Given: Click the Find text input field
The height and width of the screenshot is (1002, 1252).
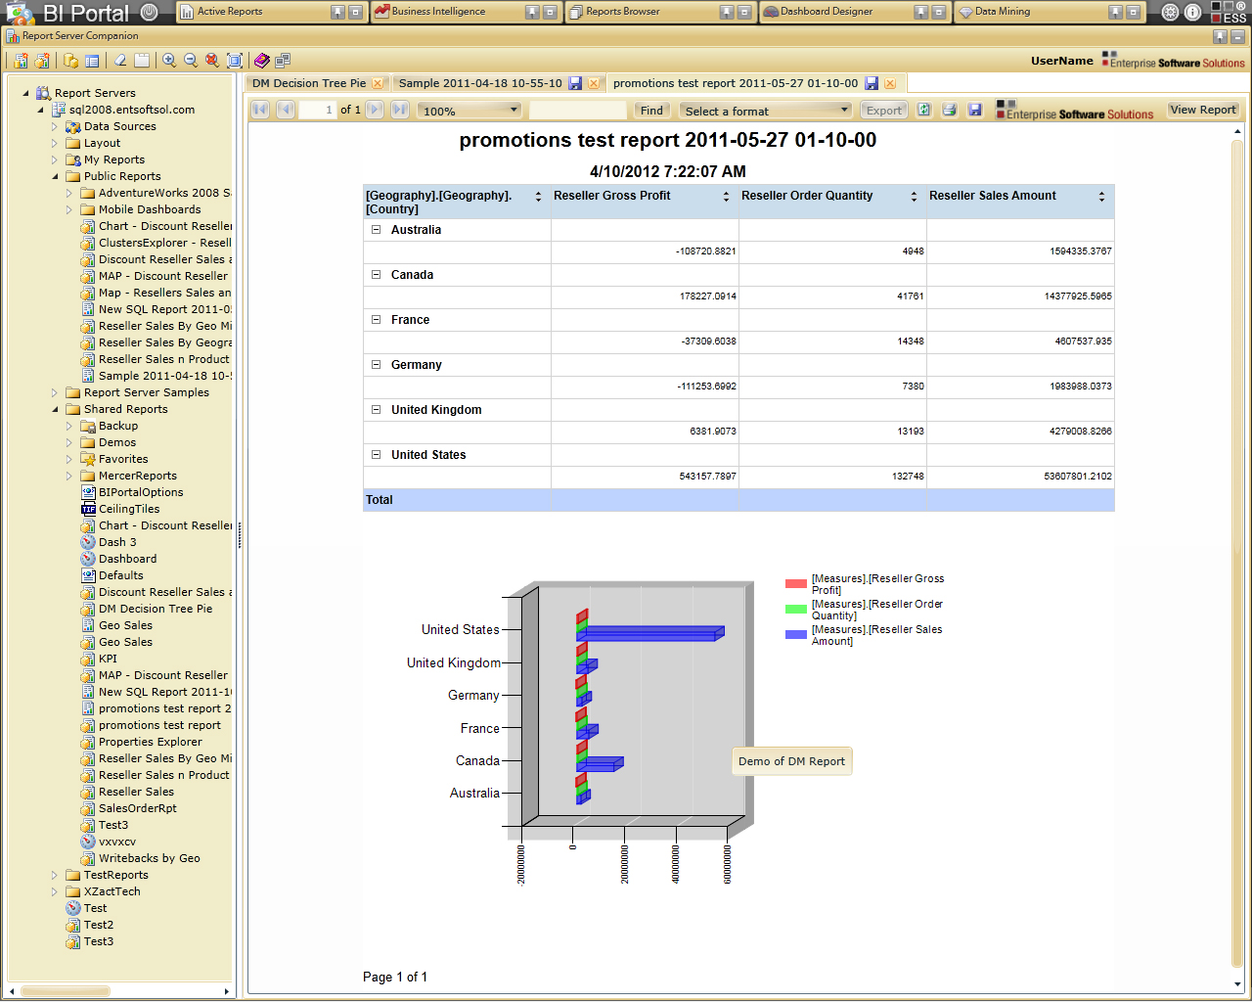Looking at the screenshot, I should point(578,110).
